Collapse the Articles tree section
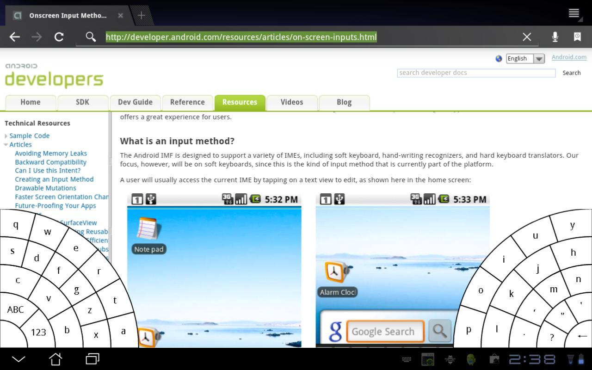The height and width of the screenshot is (370, 592). (6, 145)
